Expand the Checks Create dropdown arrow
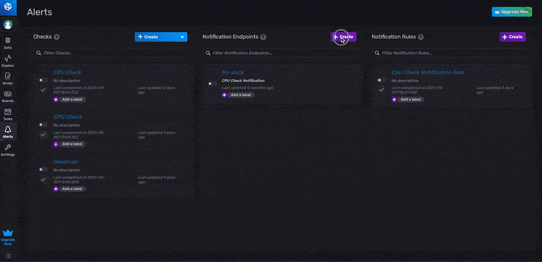The width and height of the screenshot is (542, 262). 182,37
